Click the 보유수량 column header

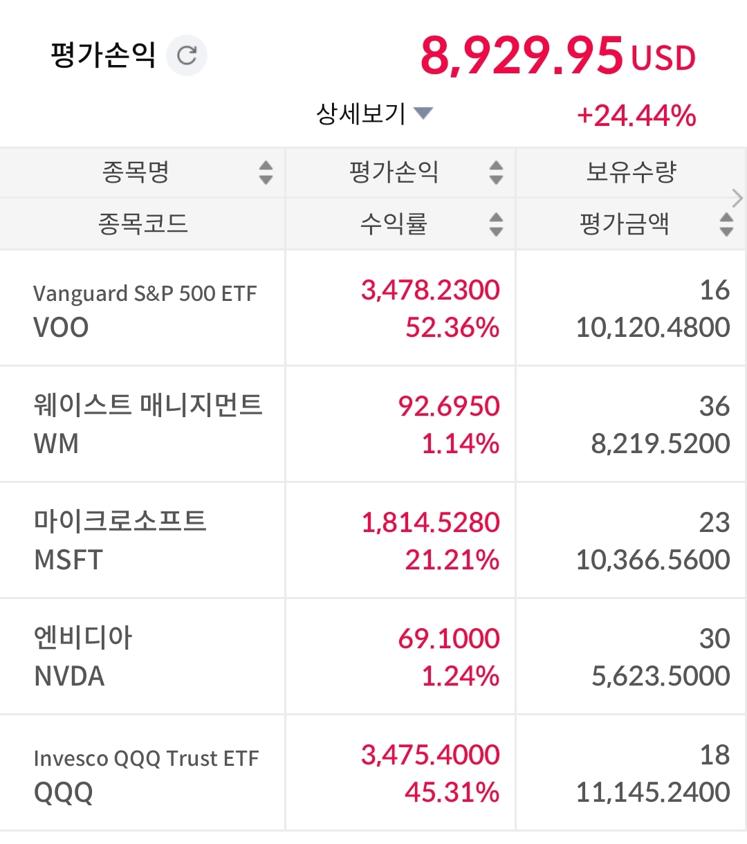click(x=631, y=172)
